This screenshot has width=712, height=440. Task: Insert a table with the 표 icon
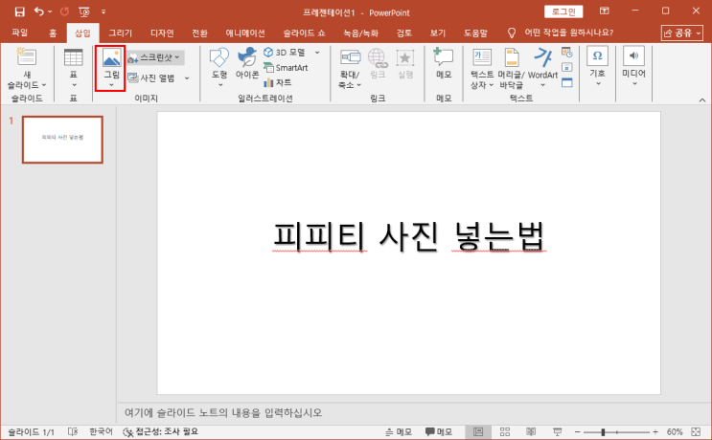pyautogui.click(x=73, y=60)
